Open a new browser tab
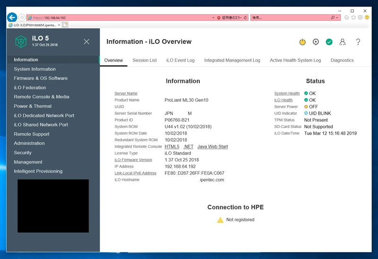 65,25
